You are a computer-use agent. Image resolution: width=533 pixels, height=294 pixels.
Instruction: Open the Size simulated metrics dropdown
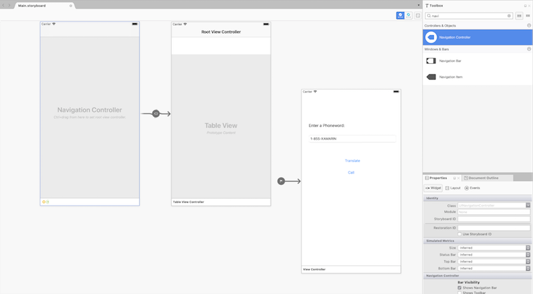point(528,248)
